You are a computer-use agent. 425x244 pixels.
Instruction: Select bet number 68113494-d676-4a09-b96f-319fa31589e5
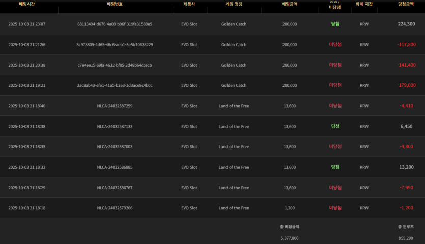[x=115, y=24]
